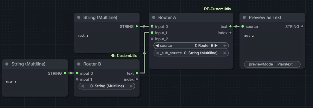
Task: Click STRING output socket of Test 1 node
Action: (x=137, y=26)
